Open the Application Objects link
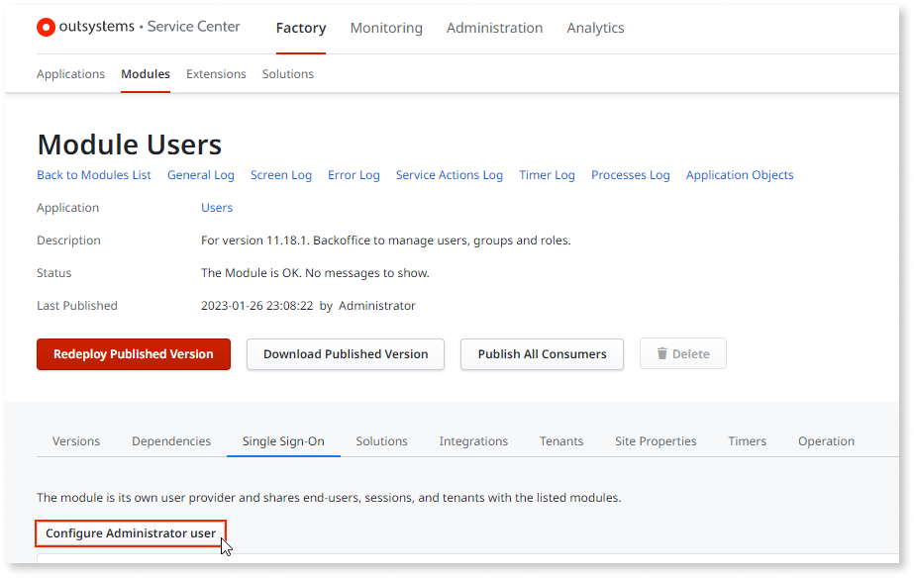This screenshot has height=578, width=914. click(x=740, y=175)
